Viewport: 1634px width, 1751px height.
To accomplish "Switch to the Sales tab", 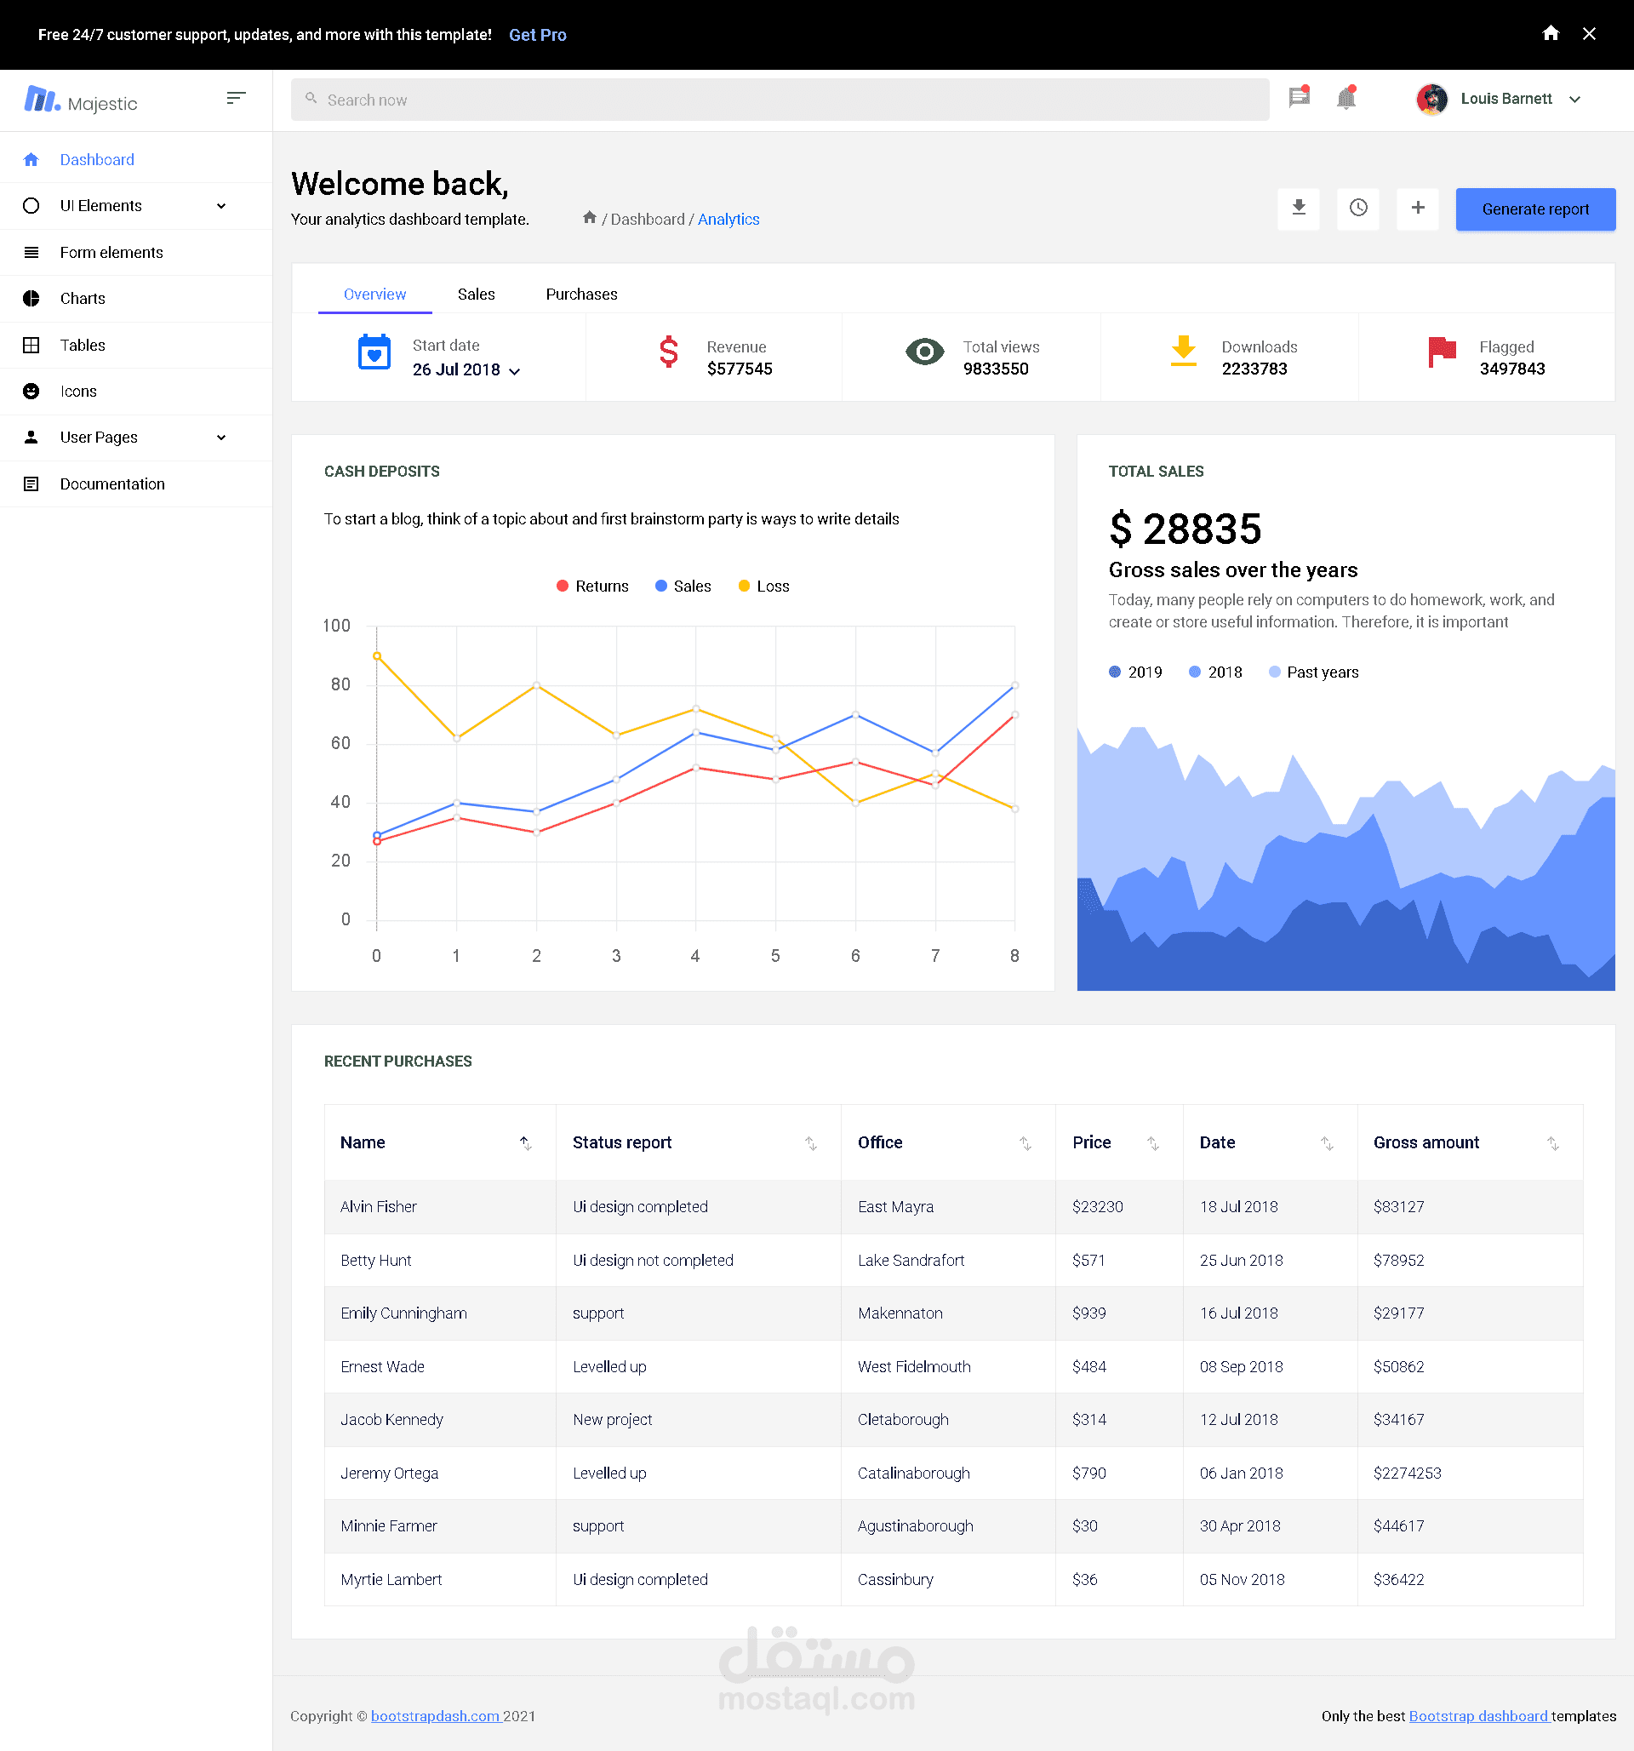I will tap(476, 295).
